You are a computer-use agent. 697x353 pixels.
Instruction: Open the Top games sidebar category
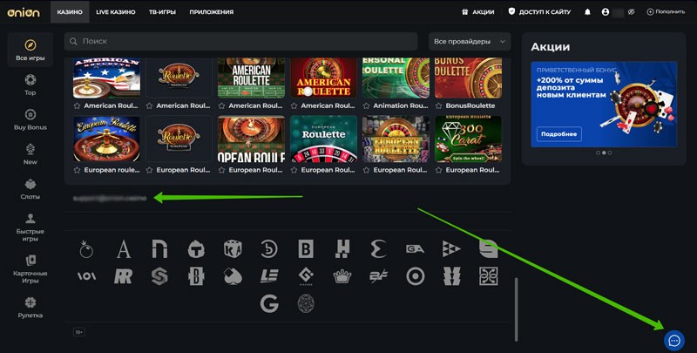pyautogui.click(x=30, y=85)
